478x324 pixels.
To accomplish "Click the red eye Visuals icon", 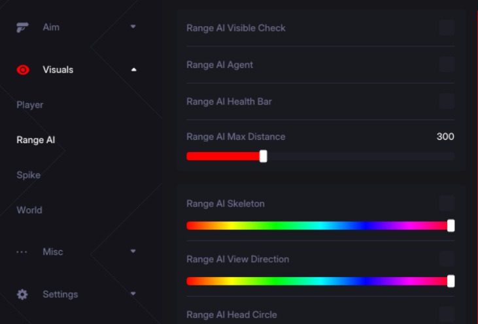I will (23, 70).
